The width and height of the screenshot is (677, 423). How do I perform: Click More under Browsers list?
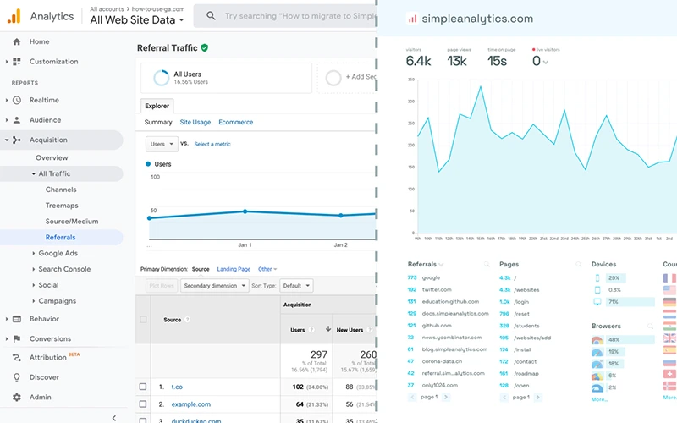point(599,399)
